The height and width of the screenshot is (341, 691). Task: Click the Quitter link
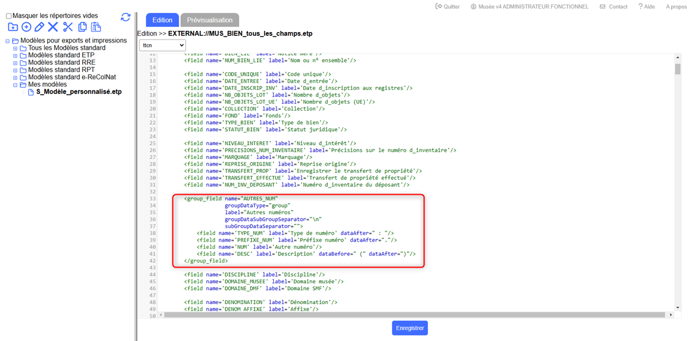click(x=448, y=7)
